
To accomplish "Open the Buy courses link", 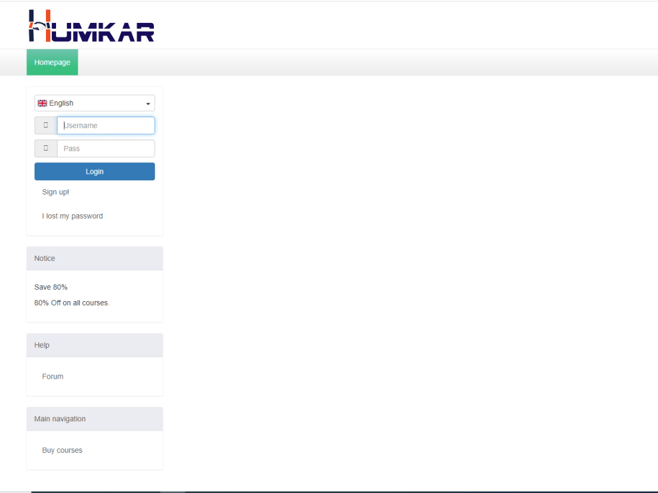I will pyautogui.click(x=62, y=450).
